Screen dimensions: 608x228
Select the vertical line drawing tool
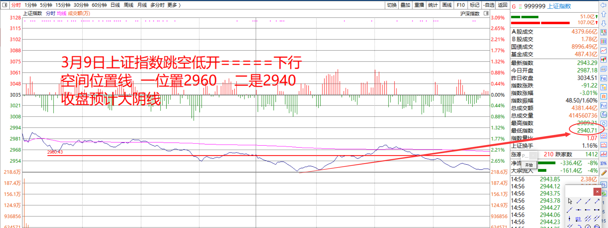point(569,218)
